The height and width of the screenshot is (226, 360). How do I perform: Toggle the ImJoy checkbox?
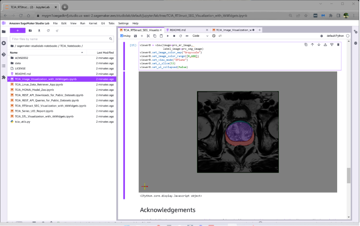[122, 36]
